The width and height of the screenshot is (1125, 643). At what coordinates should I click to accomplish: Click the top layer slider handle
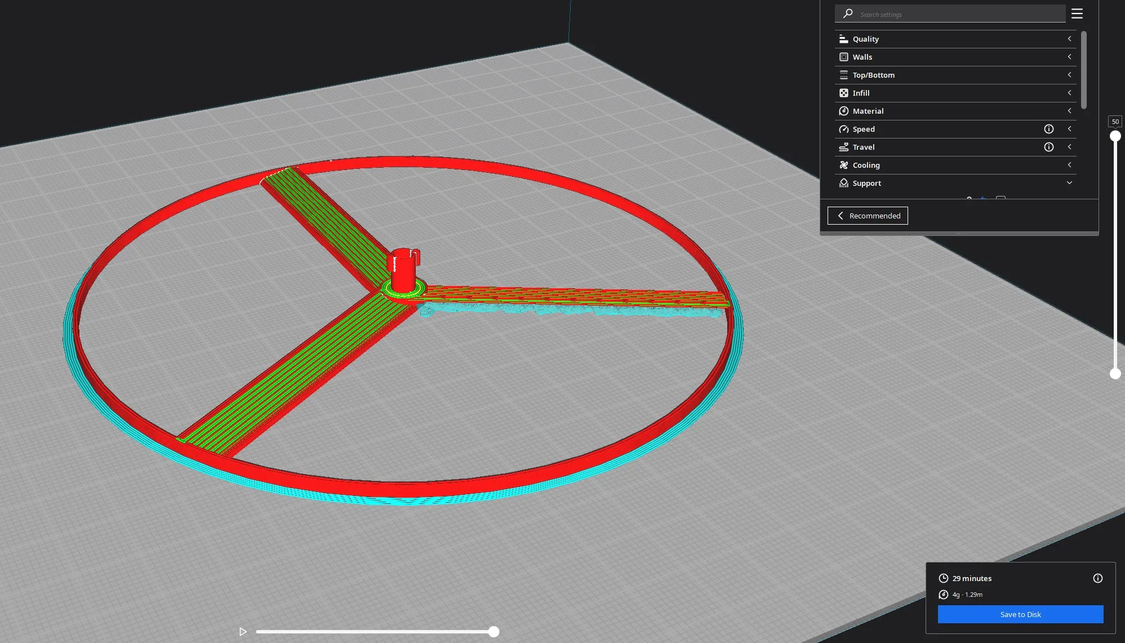(1115, 136)
